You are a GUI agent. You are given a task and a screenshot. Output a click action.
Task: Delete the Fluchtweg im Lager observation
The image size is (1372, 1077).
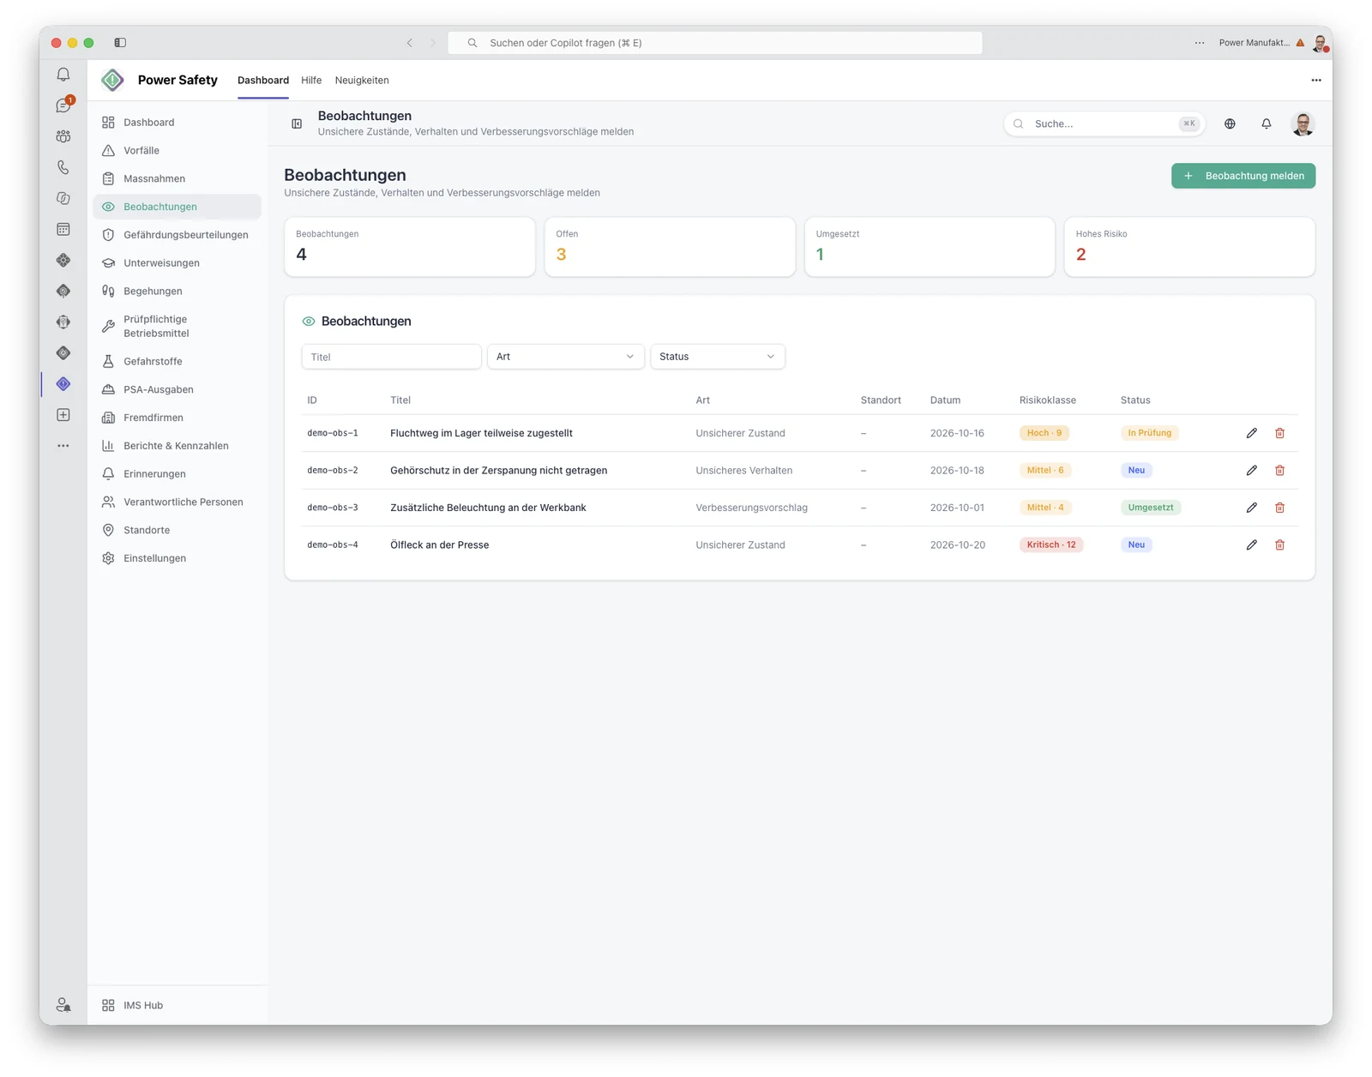click(x=1279, y=433)
